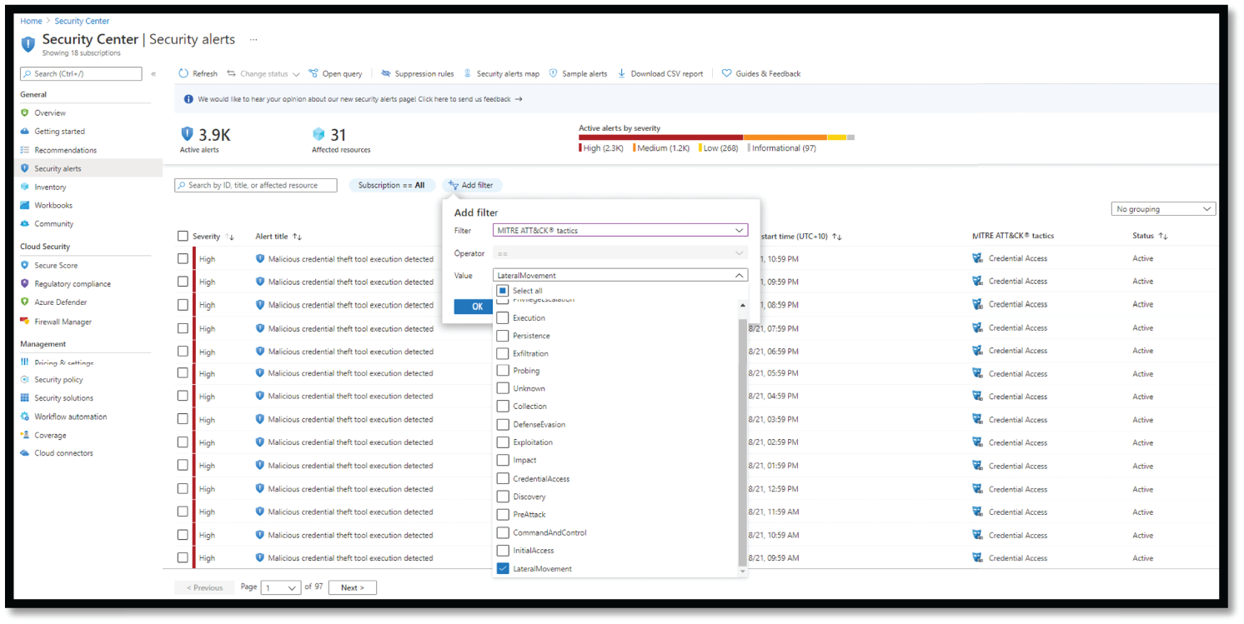Open Security alerts in sidebar menu
Screen dimensions: 1244x624
88,168
